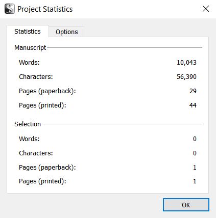This screenshot has height=218, width=216.
Task: Click the Project Statistics title text
Action: [x=45, y=9]
